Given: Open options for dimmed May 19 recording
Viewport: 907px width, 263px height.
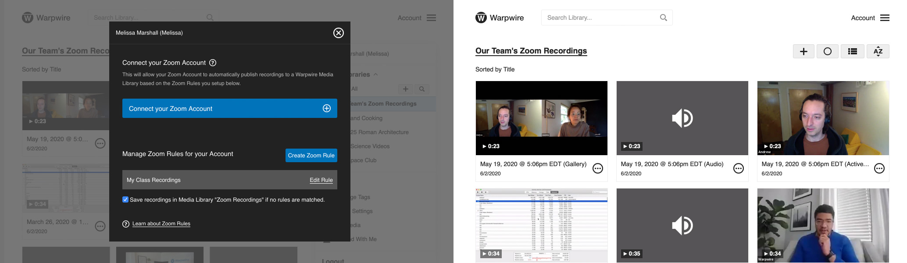Looking at the screenshot, I should point(100,143).
